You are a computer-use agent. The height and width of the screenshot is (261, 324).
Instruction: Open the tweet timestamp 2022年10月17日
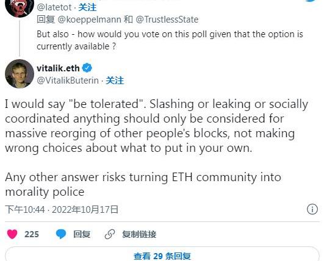(x=85, y=209)
